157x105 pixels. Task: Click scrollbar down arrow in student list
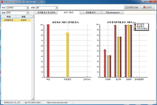(32, 99)
